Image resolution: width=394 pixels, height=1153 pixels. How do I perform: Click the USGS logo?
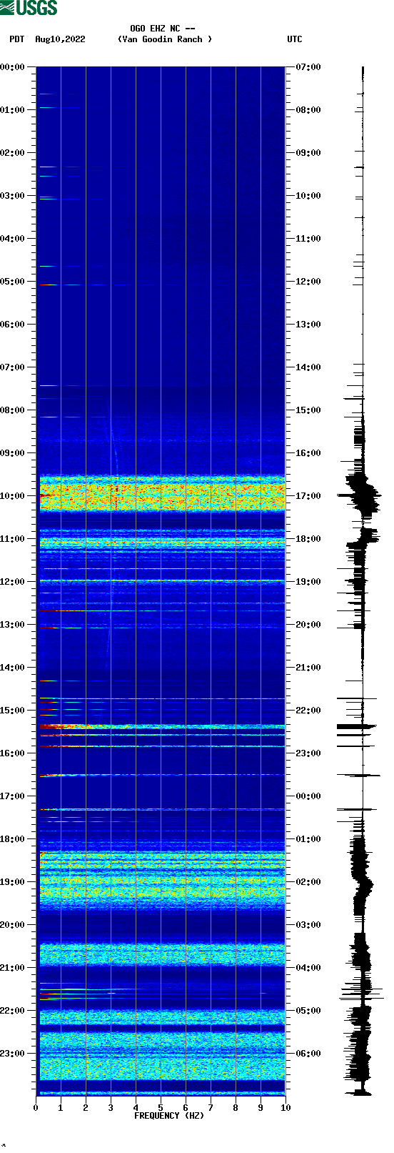click(x=29, y=8)
